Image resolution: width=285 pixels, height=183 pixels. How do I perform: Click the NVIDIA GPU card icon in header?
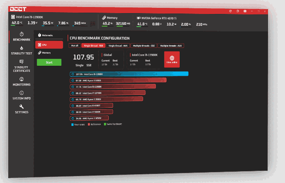[138, 18]
